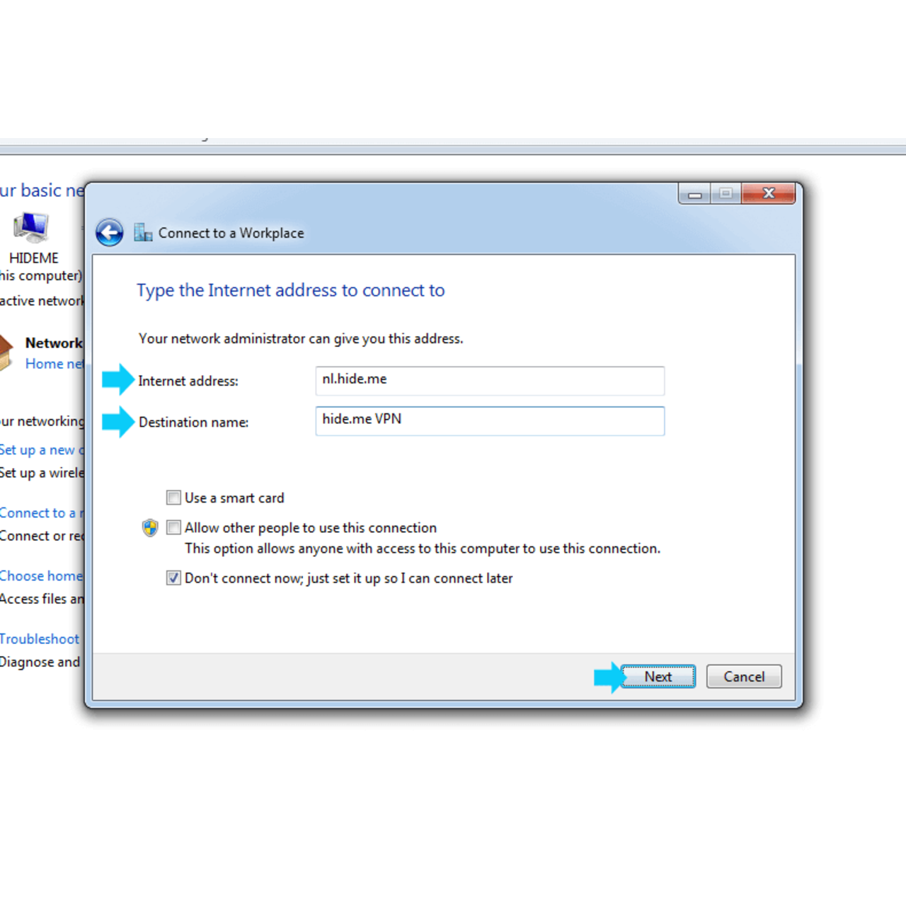Click the Connect to a Workplace wizard icon
Screen dimensions: 906x906
(x=143, y=233)
